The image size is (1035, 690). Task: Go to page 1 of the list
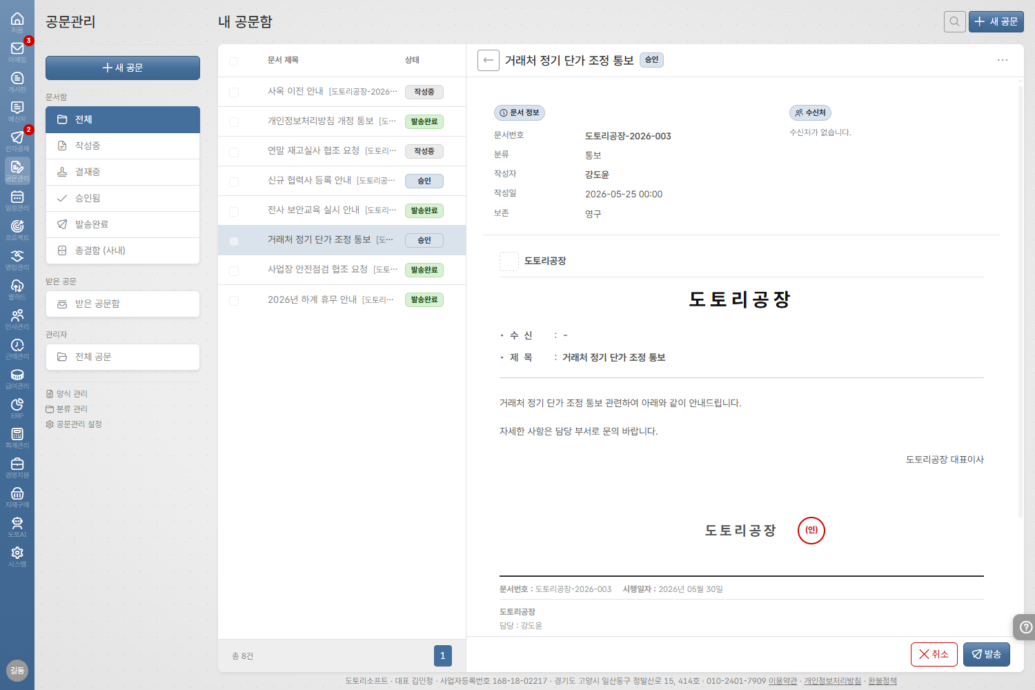pyautogui.click(x=443, y=655)
